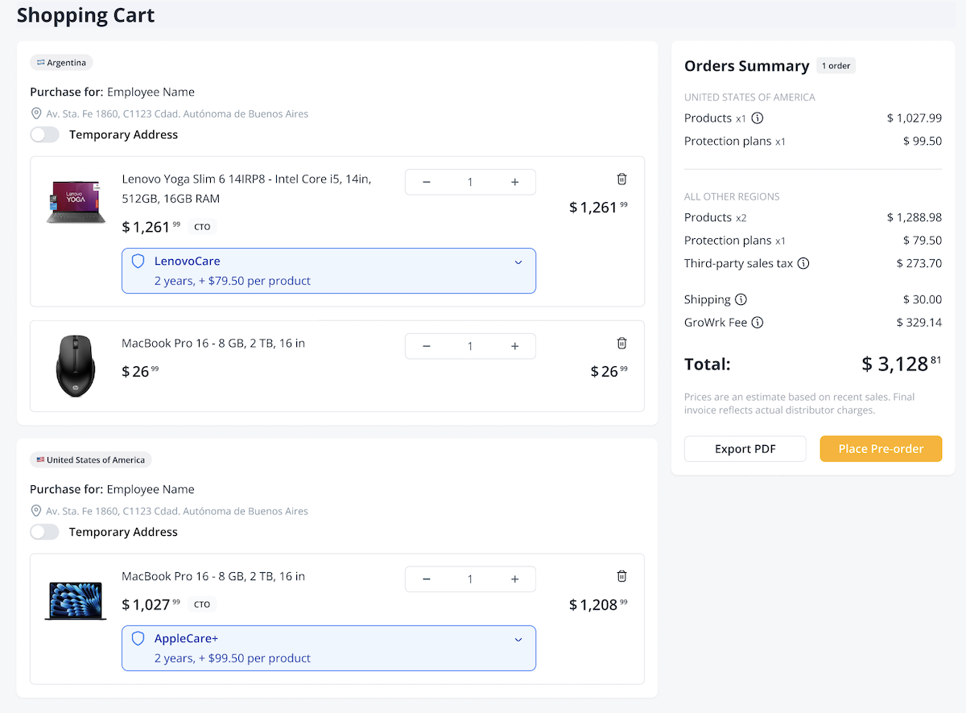Click the Shopping Cart page heading

pos(86,14)
